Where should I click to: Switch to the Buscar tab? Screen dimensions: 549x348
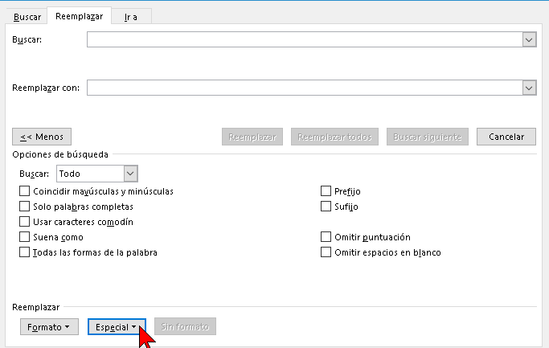(27, 17)
